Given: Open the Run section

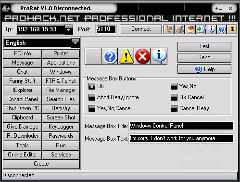Looking at the screenshot, I should pyautogui.click(x=61, y=145).
